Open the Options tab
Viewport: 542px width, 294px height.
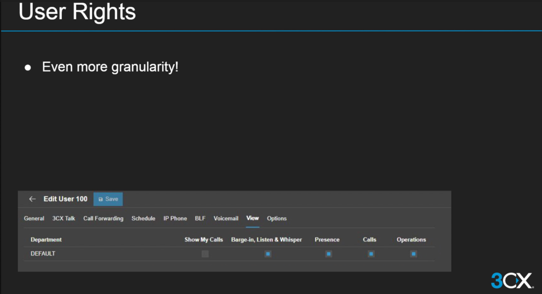click(x=277, y=218)
